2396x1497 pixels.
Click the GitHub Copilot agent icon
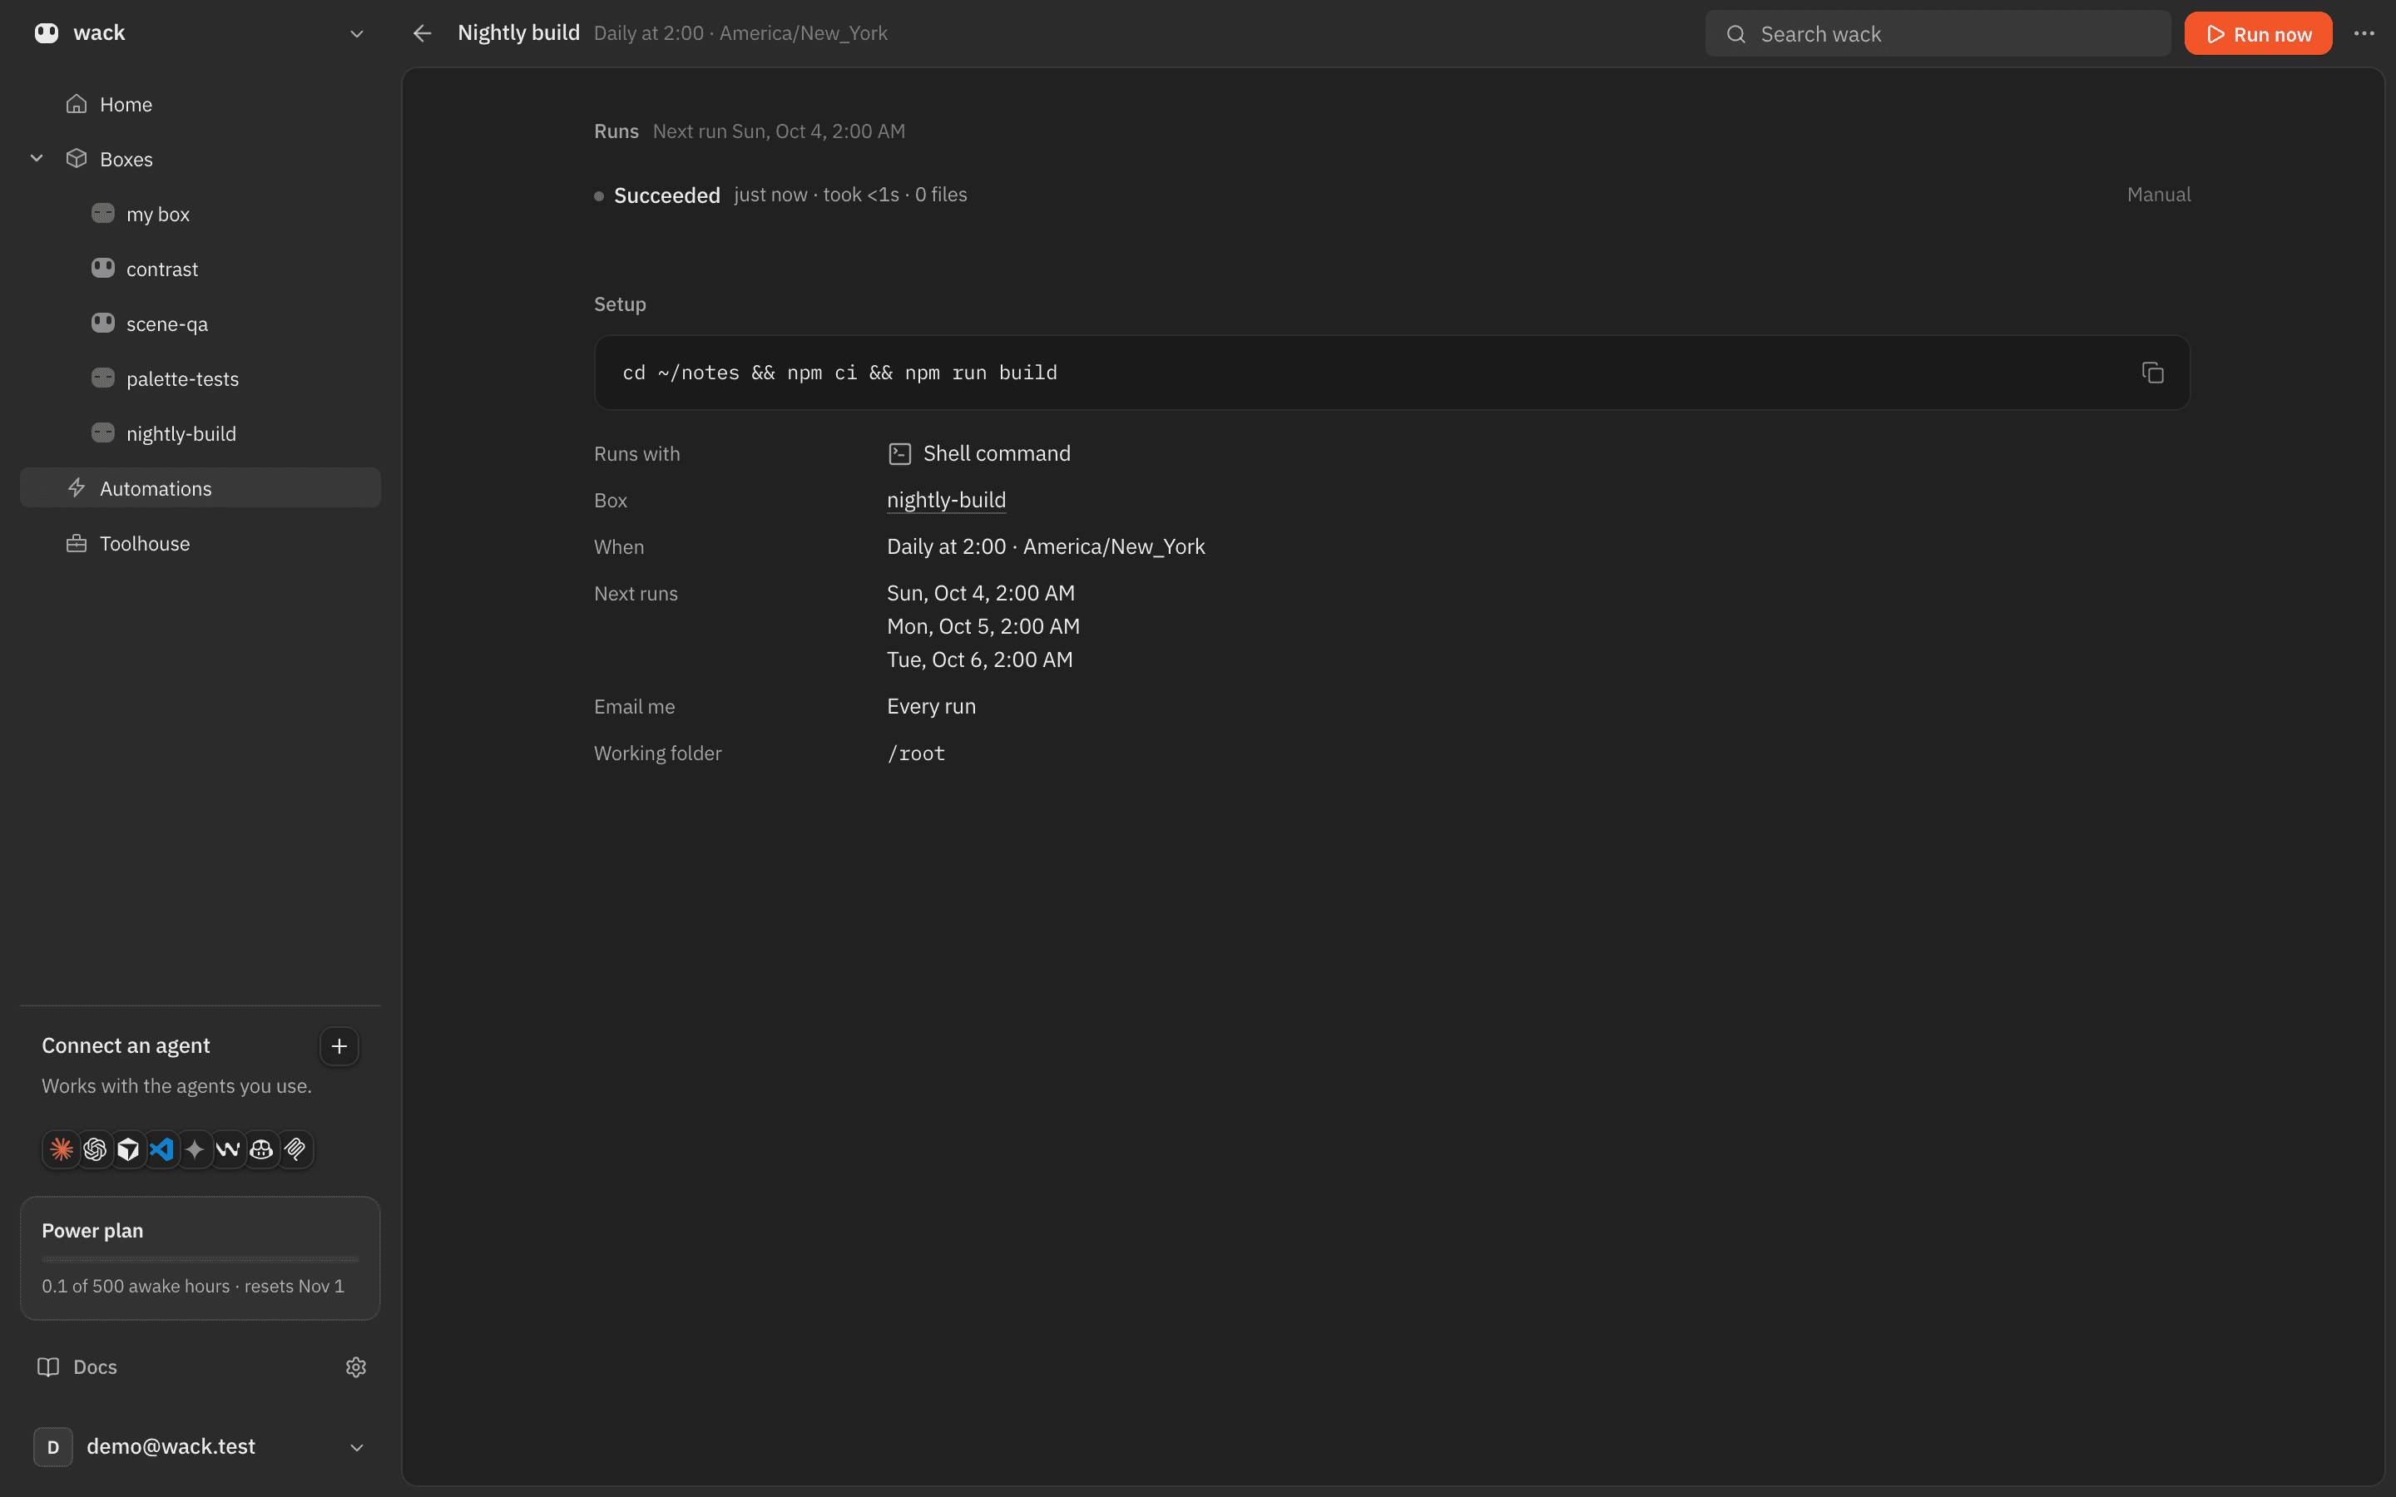coord(261,1149)
